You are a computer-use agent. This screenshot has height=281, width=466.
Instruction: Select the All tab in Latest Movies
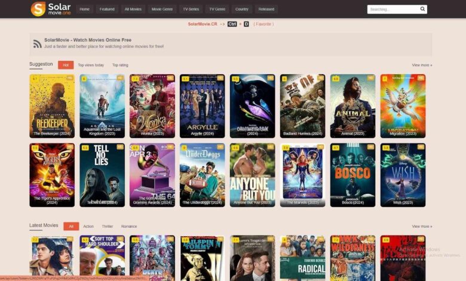tap(71, 226)
